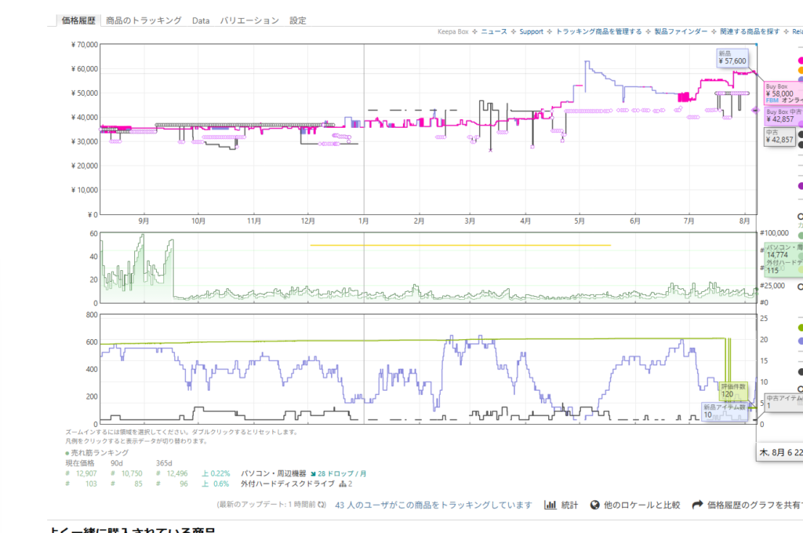
Task: Open the 43 人のユーザ tracking link
Action: [433, 505]
